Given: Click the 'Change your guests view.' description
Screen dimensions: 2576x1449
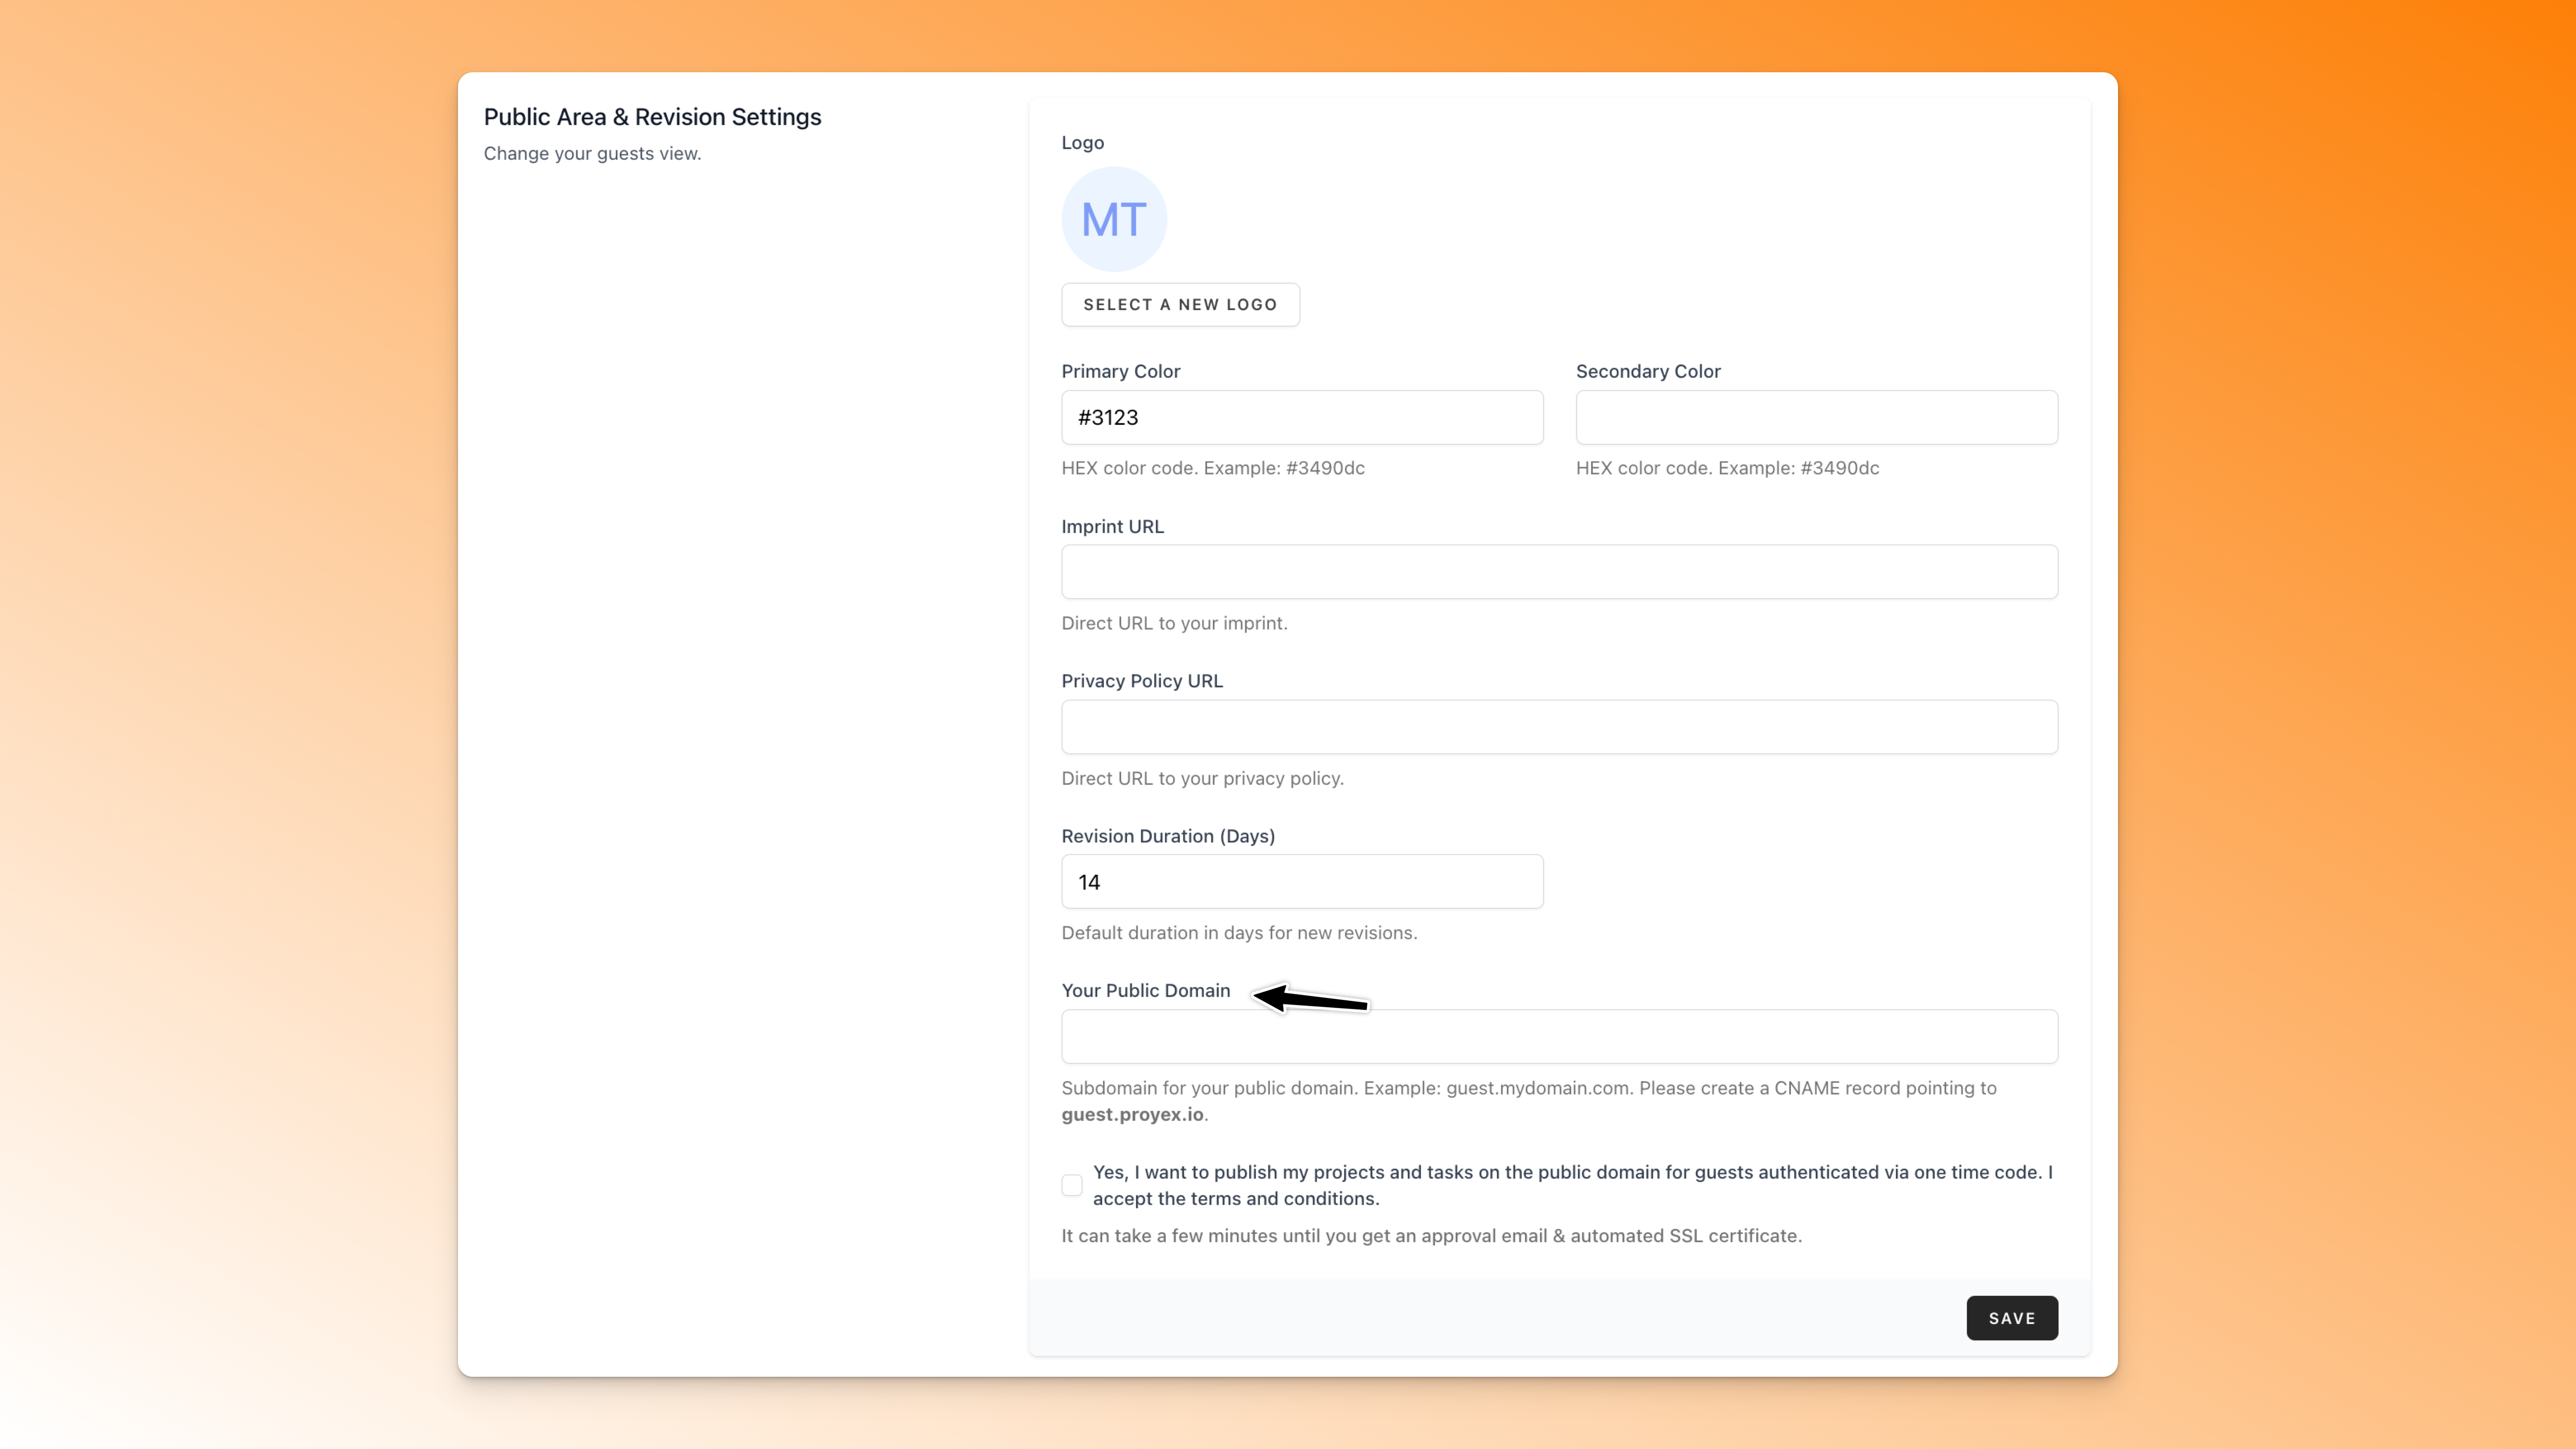Looking at the screenshot, I should [592, 153].
